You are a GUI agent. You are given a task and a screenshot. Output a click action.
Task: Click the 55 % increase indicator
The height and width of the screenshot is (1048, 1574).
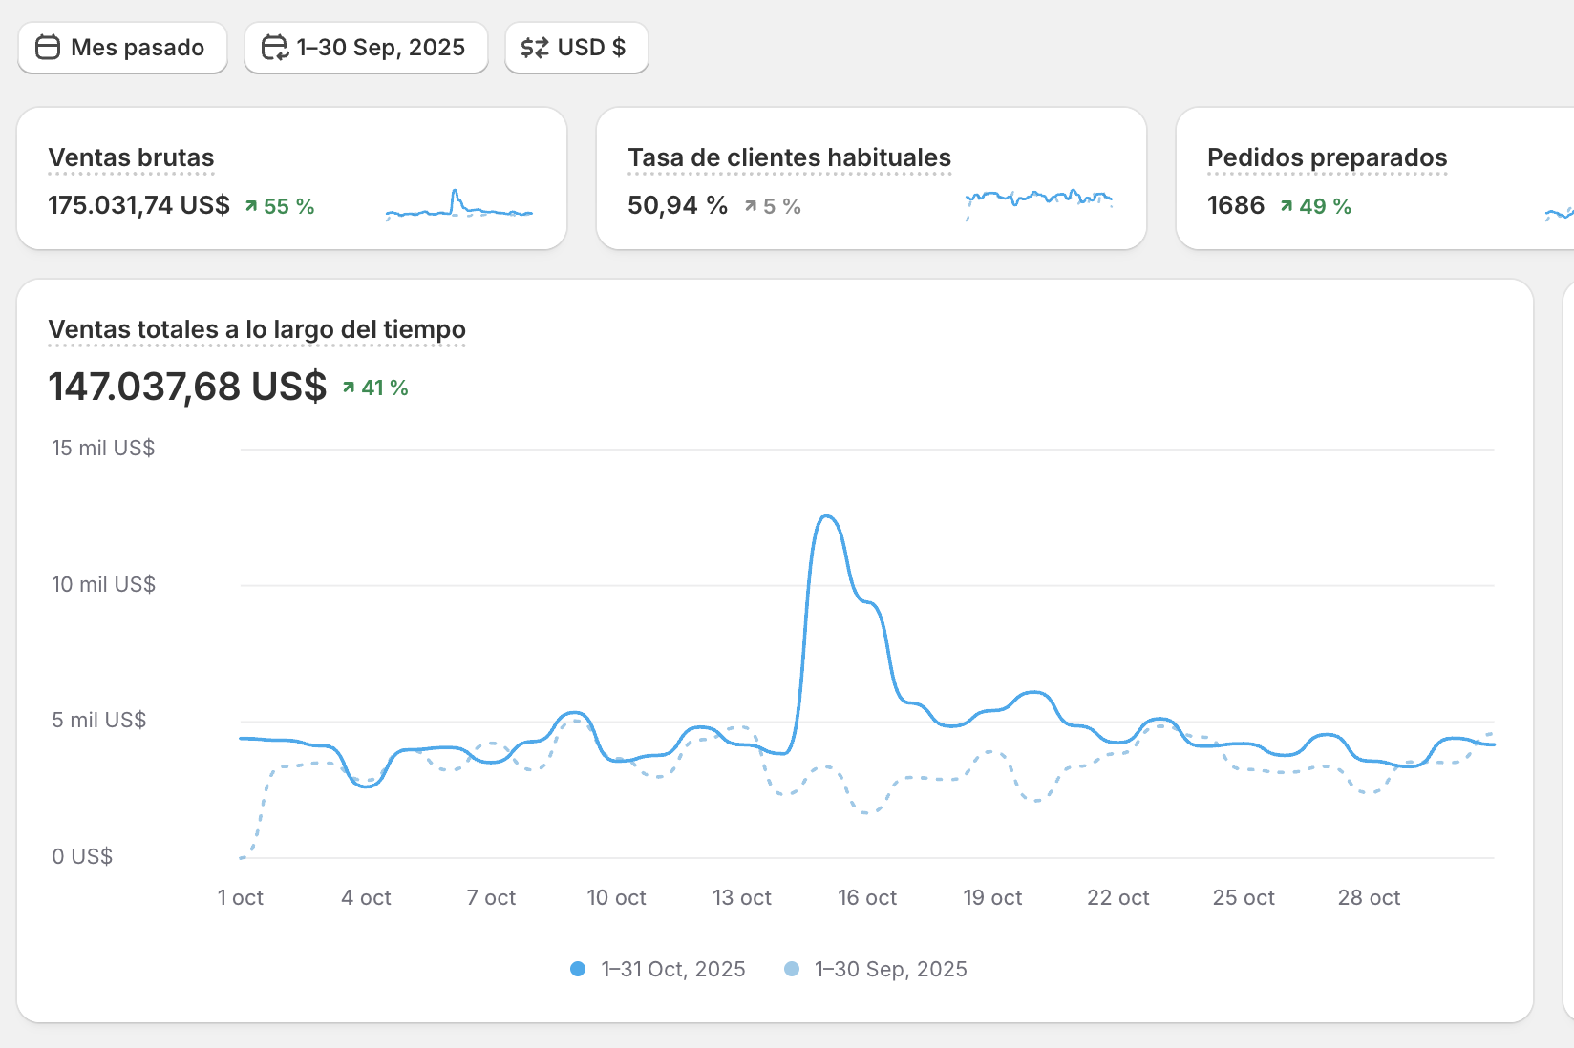(x=279, y=206)
